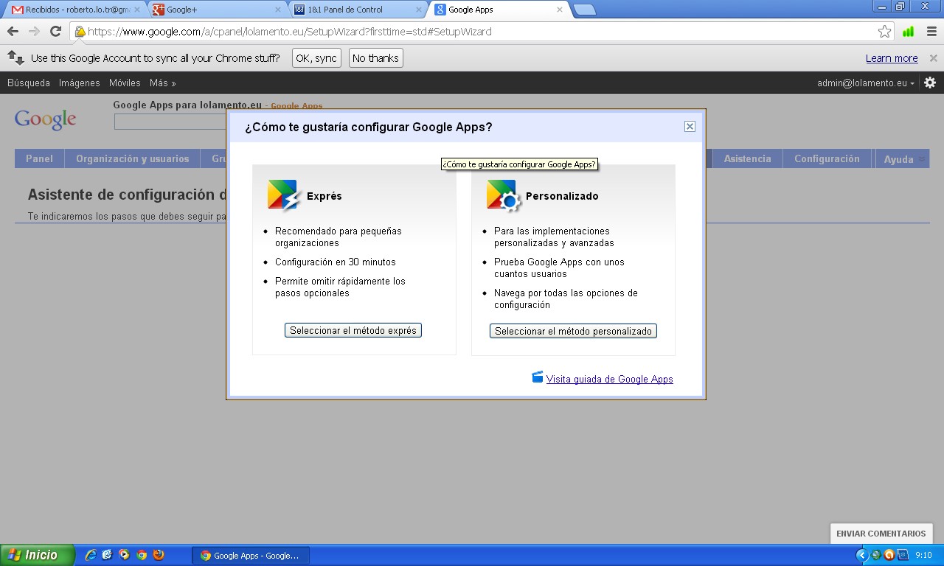Launch Internet Explorer from quick launch
This screenshot has height=566, width=944.
coord(91,555)
